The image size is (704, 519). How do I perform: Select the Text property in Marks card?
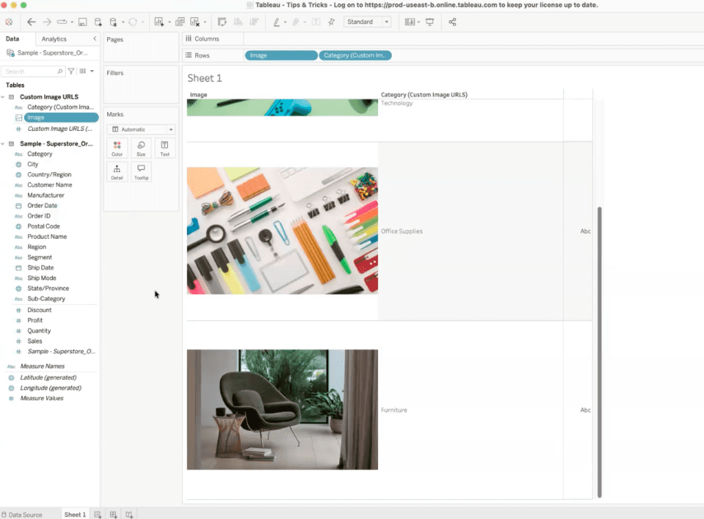pos(164,147)
